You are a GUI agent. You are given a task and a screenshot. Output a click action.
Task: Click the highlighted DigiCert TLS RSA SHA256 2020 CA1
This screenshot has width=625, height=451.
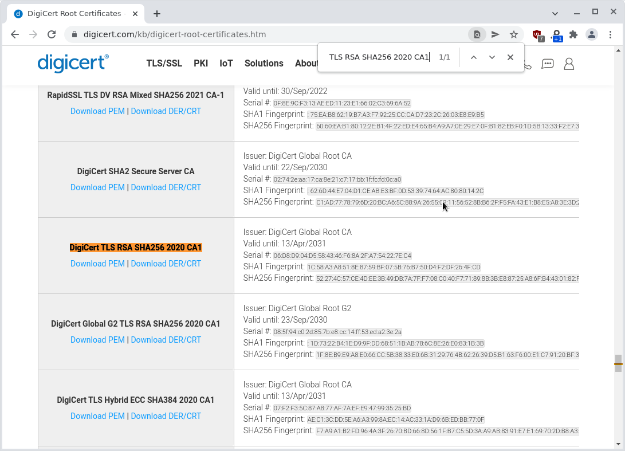pos(136,248)
